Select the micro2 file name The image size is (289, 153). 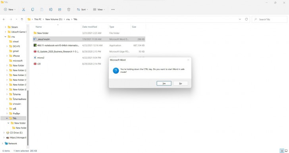click(x=41, y=58)
